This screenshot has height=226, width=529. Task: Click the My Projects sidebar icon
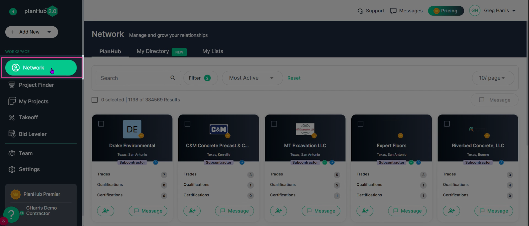click(x=12, y=101)
